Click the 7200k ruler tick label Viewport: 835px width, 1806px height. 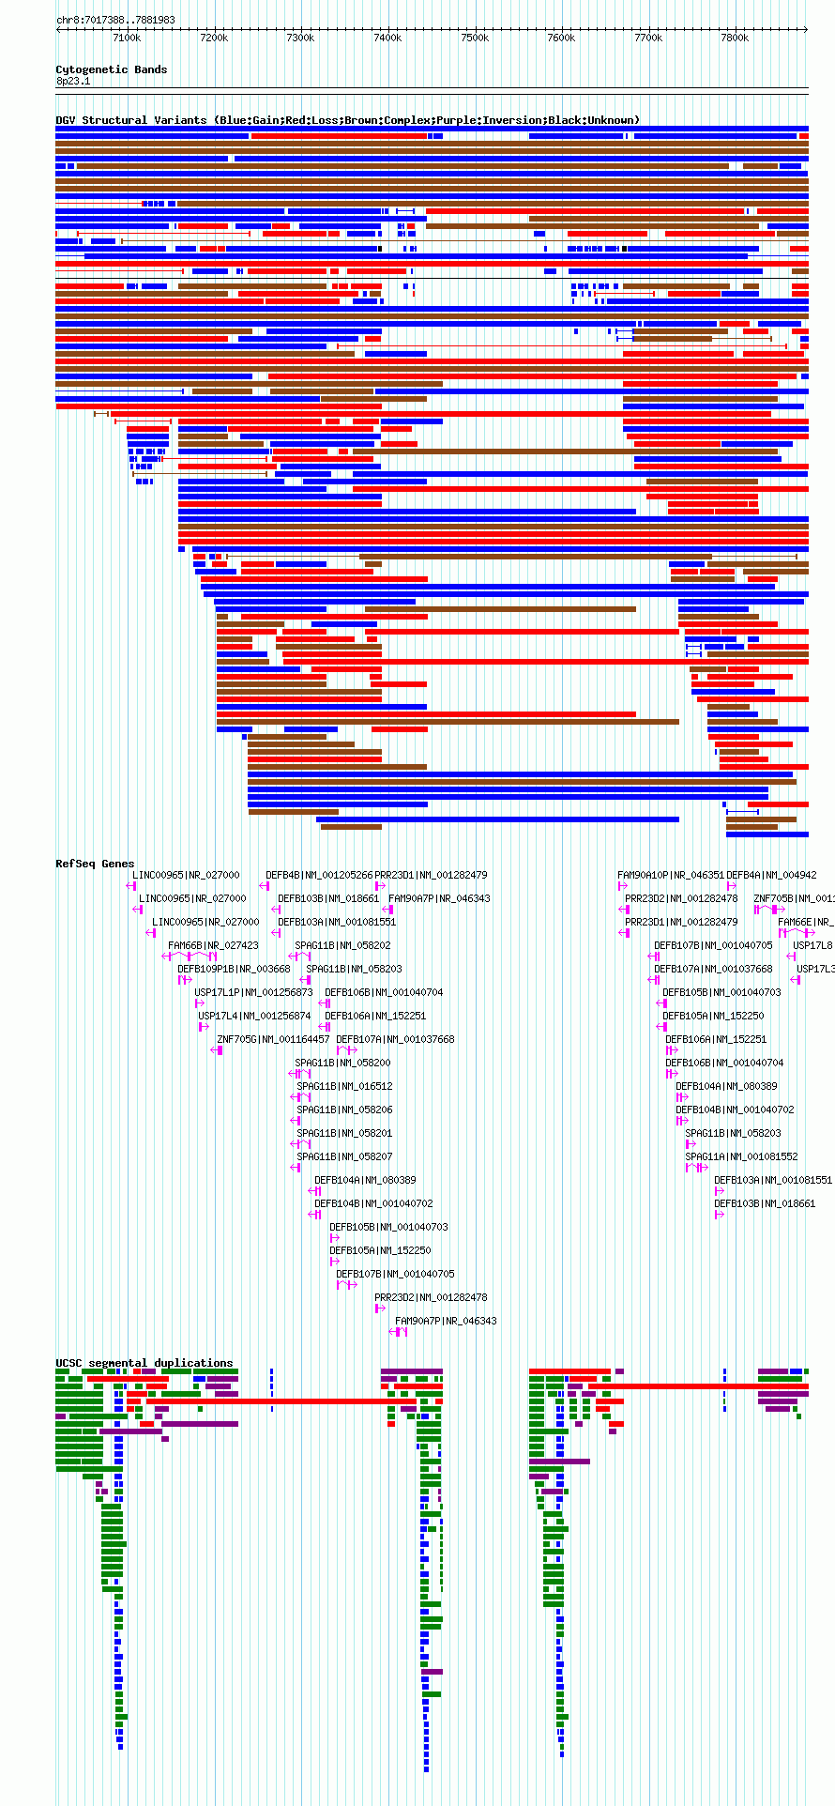(214, 38)
